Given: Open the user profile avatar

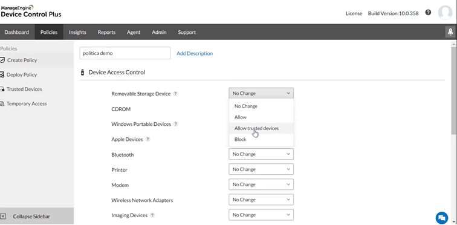Looking at the screenshot, I should coord(445,13).
